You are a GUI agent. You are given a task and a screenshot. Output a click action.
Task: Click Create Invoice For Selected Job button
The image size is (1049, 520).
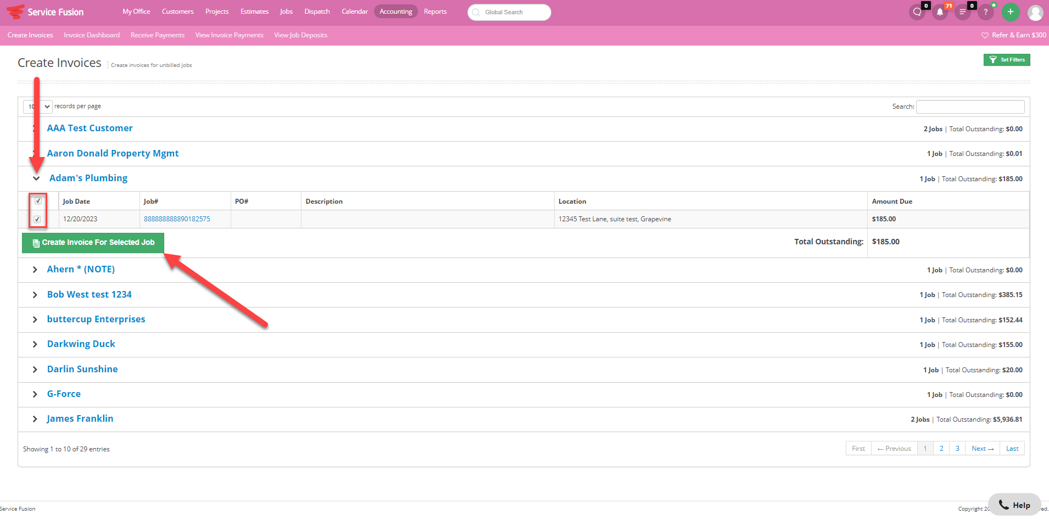tap(93, 243)
